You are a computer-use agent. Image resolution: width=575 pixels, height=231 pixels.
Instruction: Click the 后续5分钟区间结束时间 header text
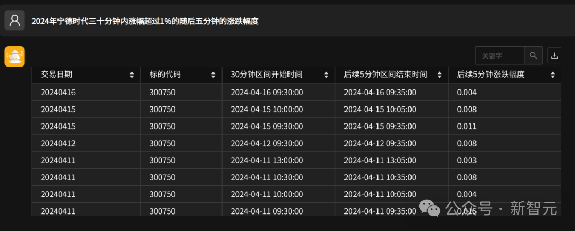pyautogui.click(x=385, y=75)
